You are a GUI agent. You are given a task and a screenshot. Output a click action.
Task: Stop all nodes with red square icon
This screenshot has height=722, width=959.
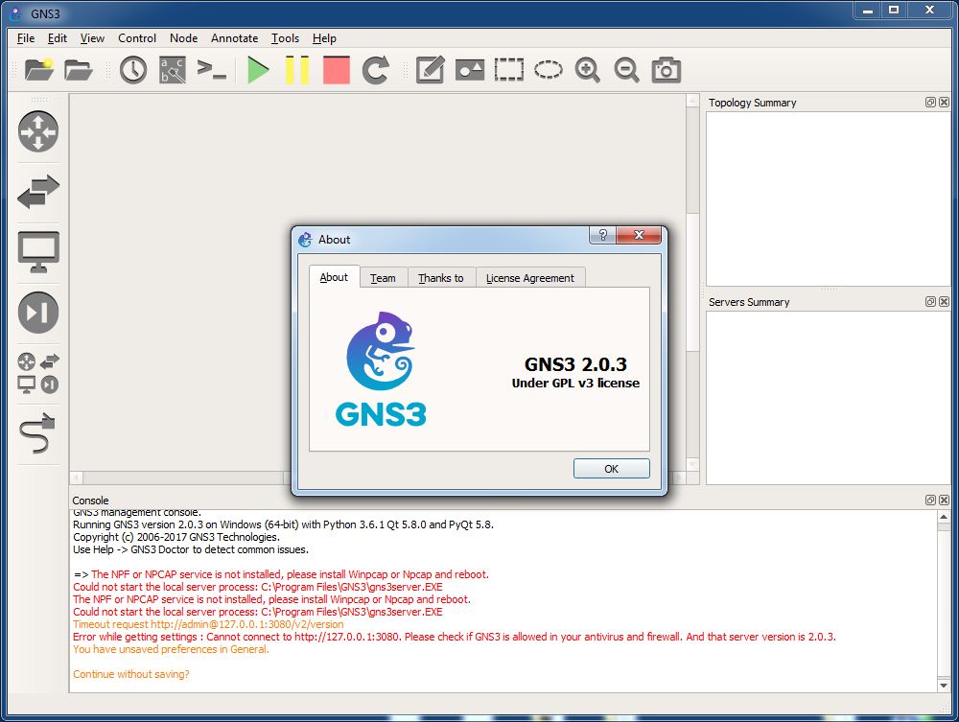(x=337, y=70)
